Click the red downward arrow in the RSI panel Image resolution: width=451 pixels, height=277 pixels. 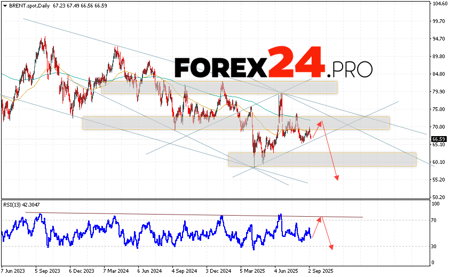click(x=327, y=234)
